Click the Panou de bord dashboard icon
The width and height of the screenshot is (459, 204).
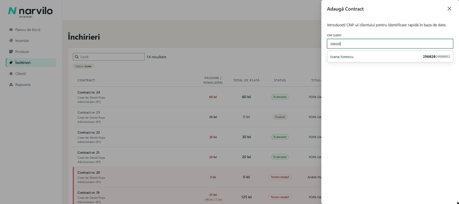pyautogui.click(x=11, y=30)
